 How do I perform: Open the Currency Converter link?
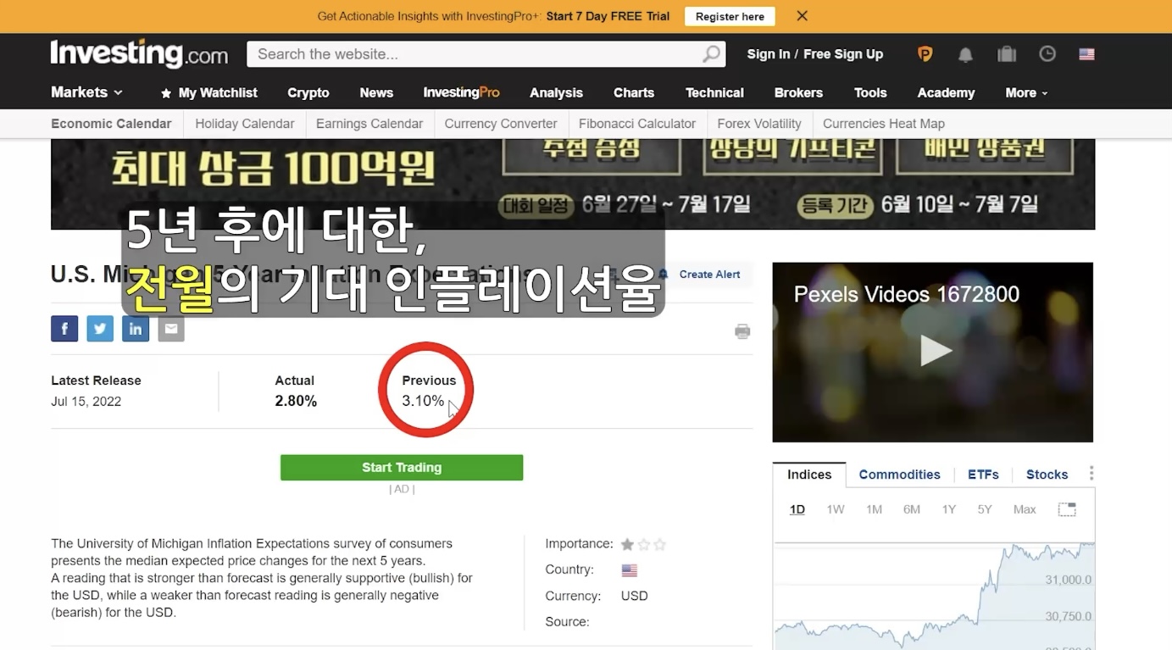[x=501, y=124]
